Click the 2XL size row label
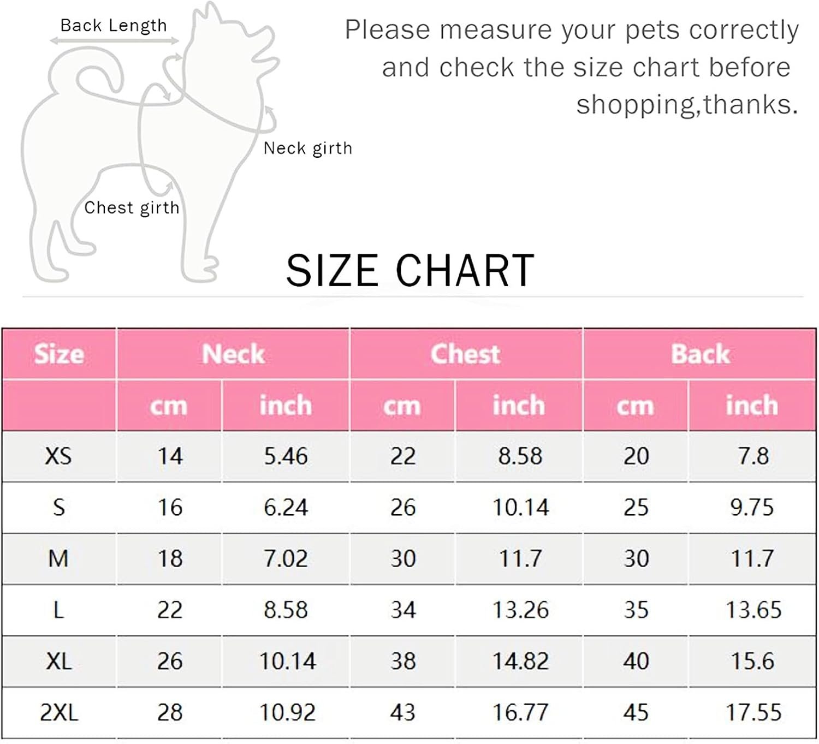This screenshot has height=744, width=819. (x=59, y=712)
